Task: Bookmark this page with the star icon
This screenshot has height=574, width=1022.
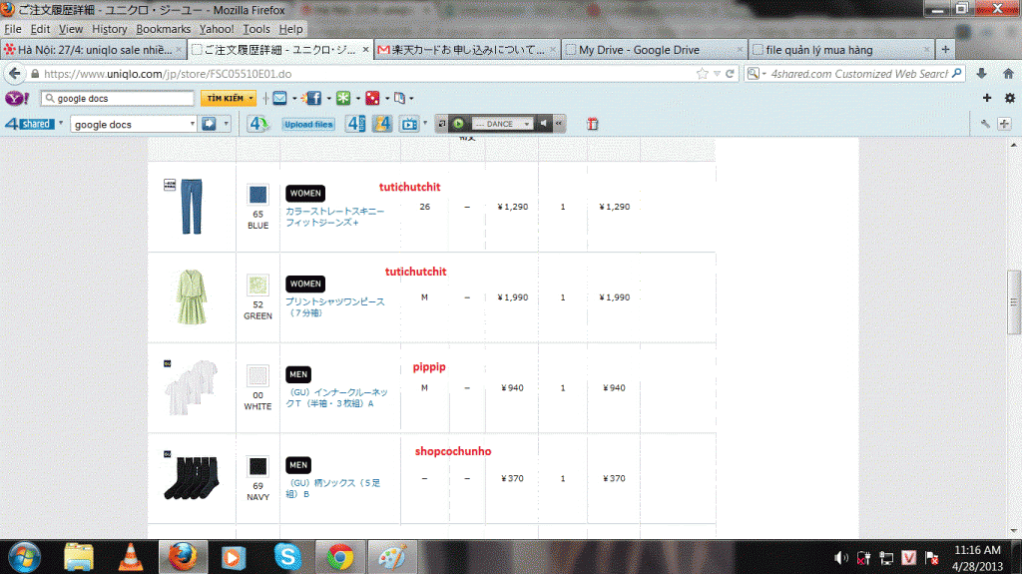Action: (x=703, y=74)
